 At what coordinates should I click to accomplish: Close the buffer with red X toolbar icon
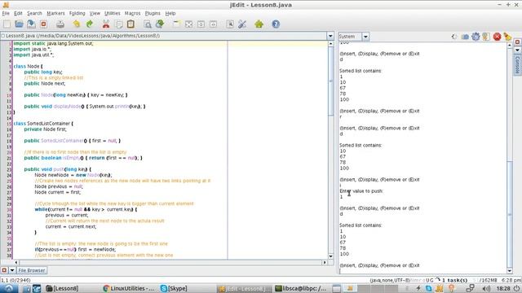click(x=43, y=24)
